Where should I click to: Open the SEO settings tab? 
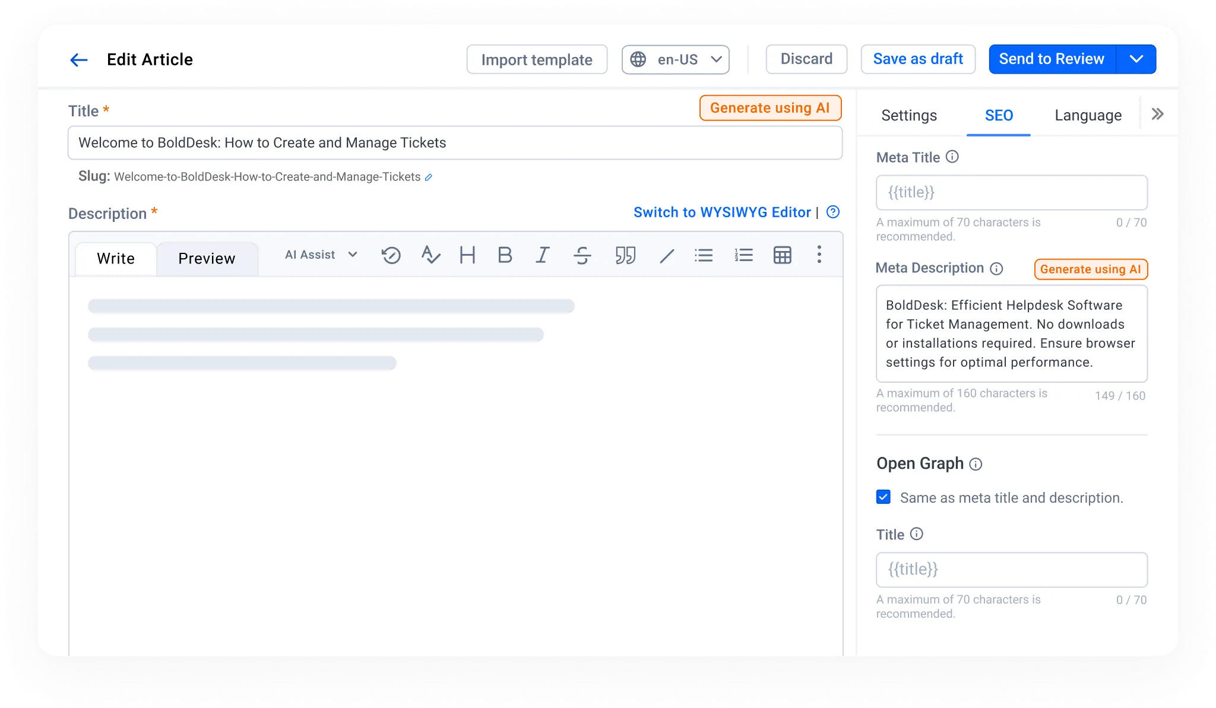click(998, 115)
